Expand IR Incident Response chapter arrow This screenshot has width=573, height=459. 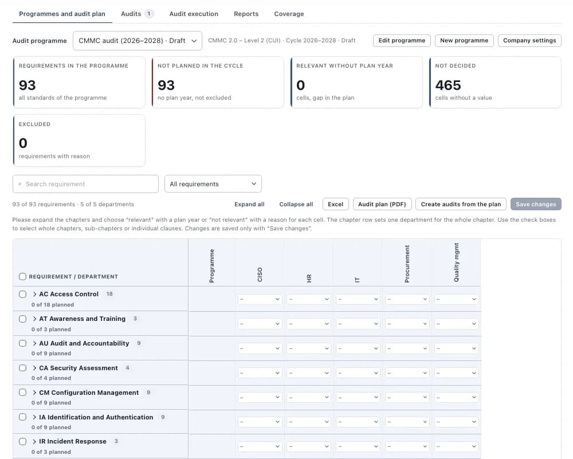tap(34, 441)
